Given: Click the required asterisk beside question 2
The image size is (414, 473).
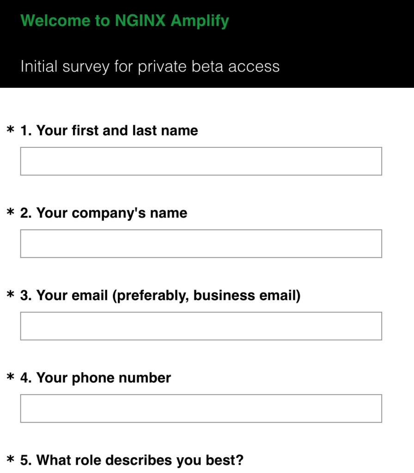Looking at the screenshot, I should [x=11, y=212].
